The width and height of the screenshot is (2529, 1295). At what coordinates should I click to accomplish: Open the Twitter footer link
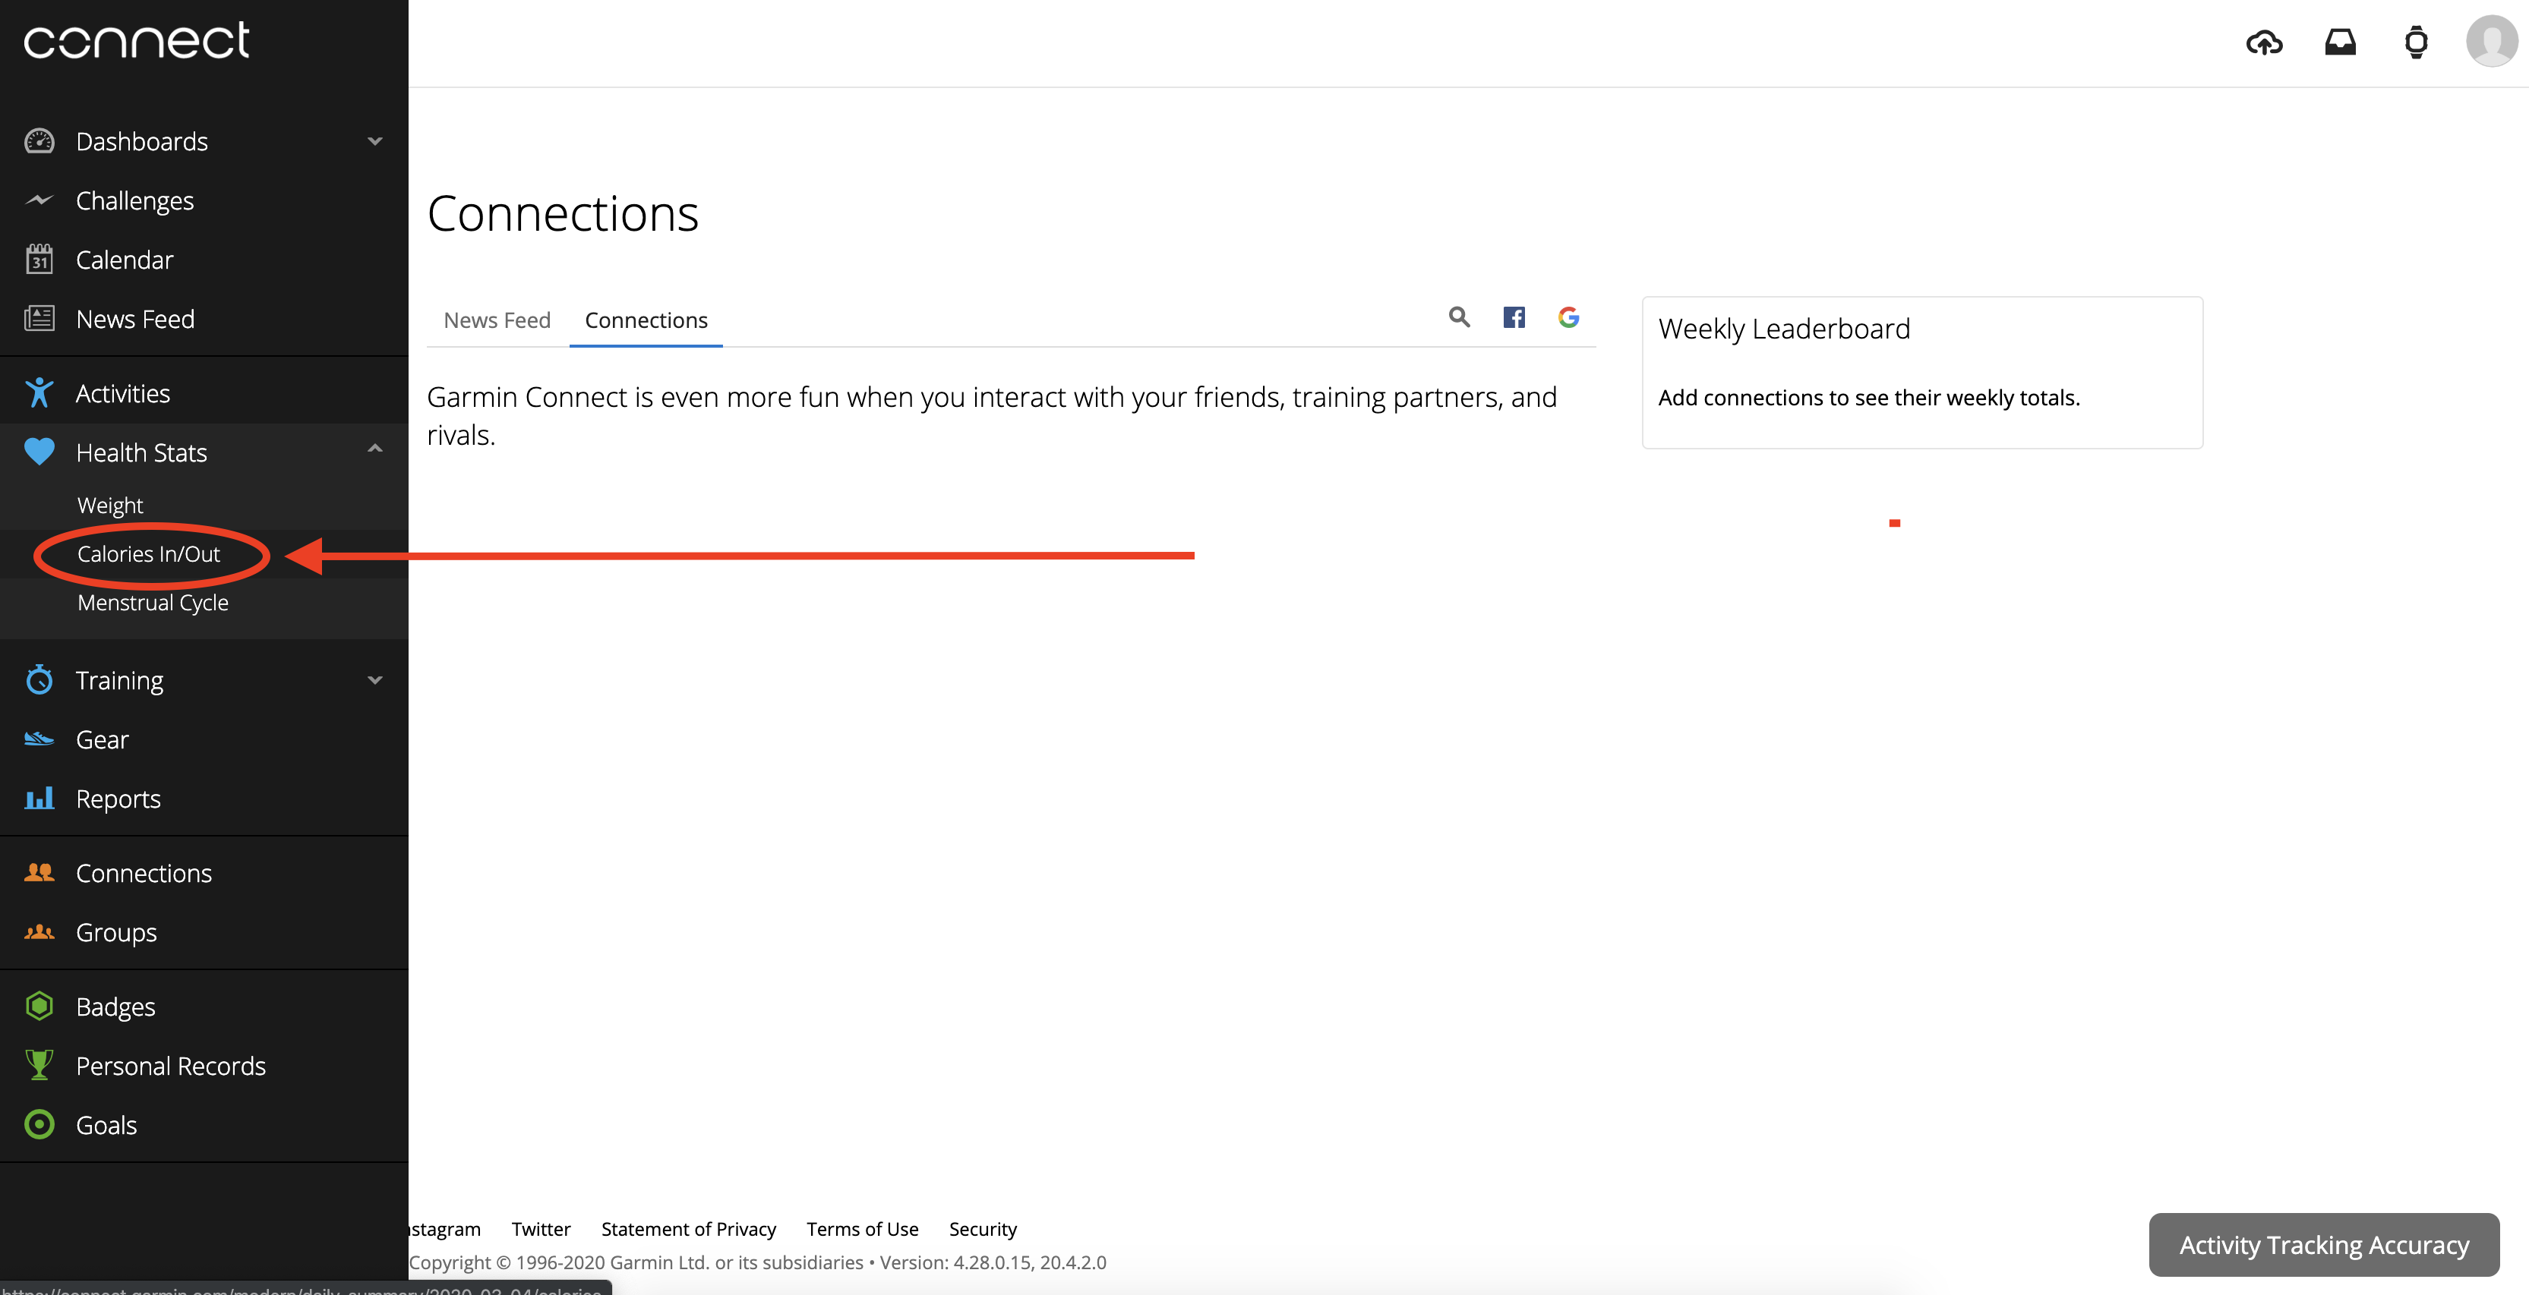tap(541, 1228)
